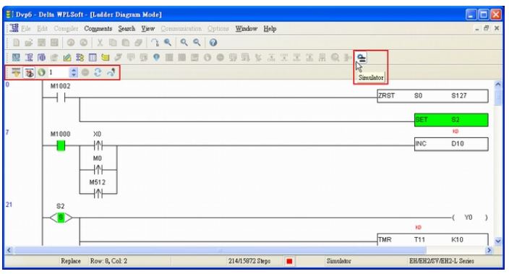Open the Comments menu
This screenshot has width=509, height=274.
98,29
